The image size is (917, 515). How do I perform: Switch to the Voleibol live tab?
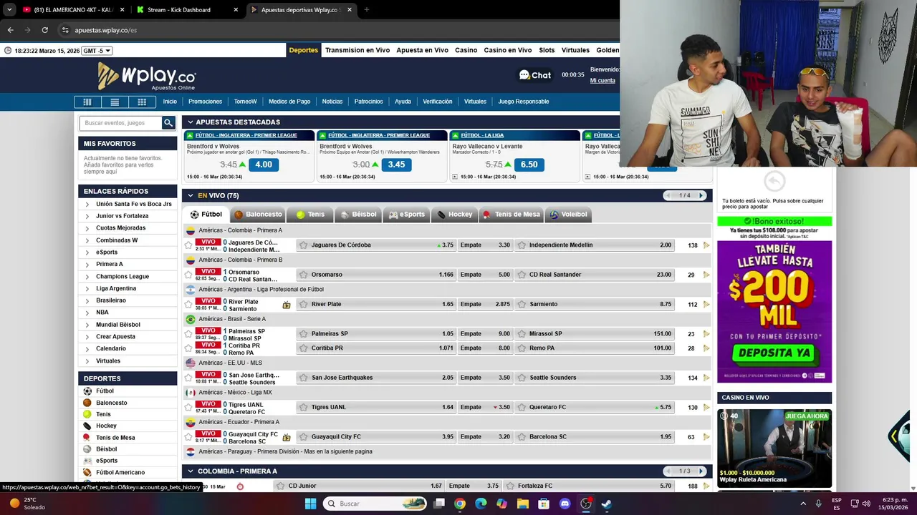(x=568, y=215)
